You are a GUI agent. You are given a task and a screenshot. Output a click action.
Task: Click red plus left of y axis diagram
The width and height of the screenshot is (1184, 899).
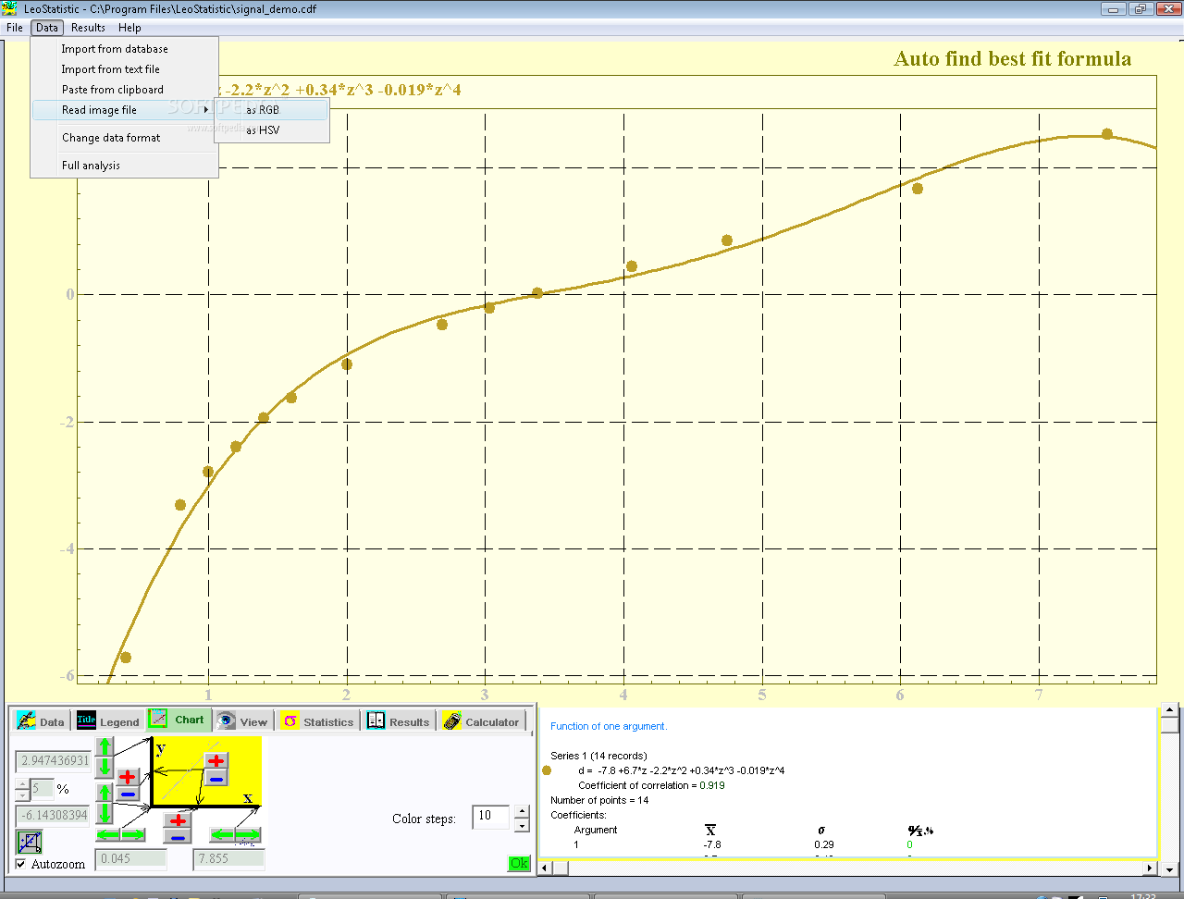coord(128,777)
